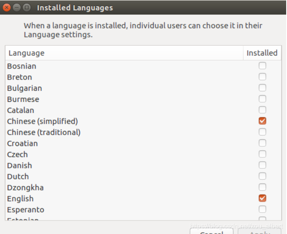Sort by the Installed column header
The height and width of the screenshot is (234, 287).
pos(262,53)
